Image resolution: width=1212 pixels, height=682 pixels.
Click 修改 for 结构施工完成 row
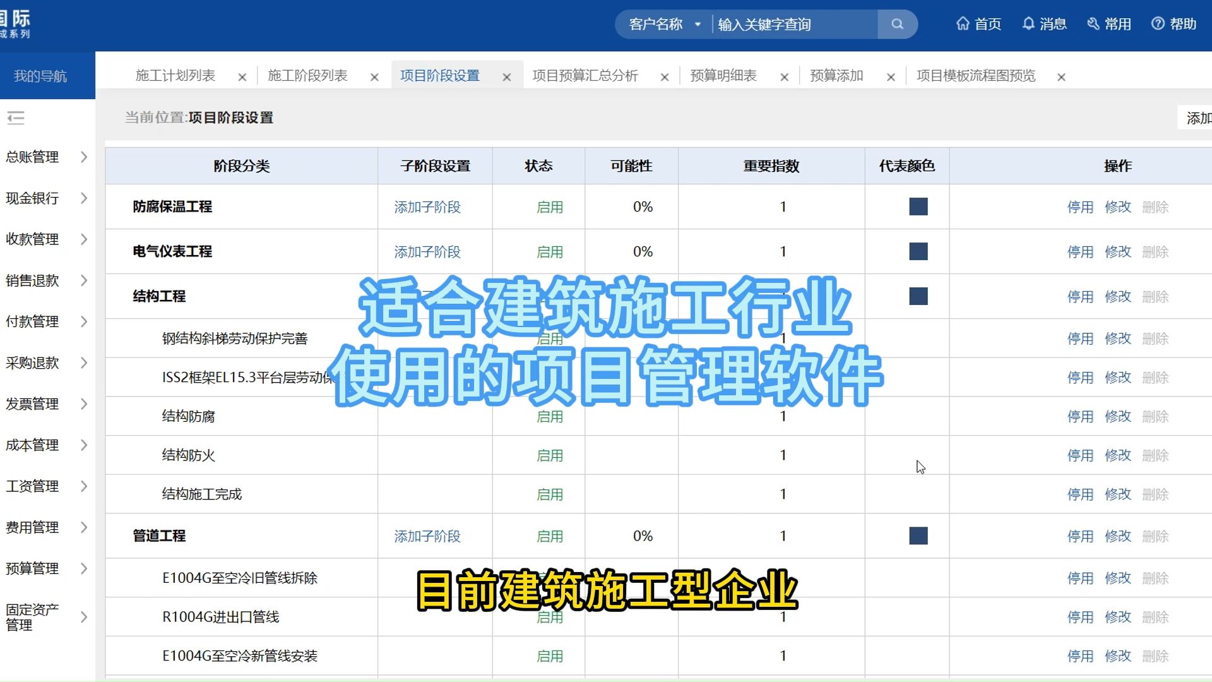point(1118,494)
